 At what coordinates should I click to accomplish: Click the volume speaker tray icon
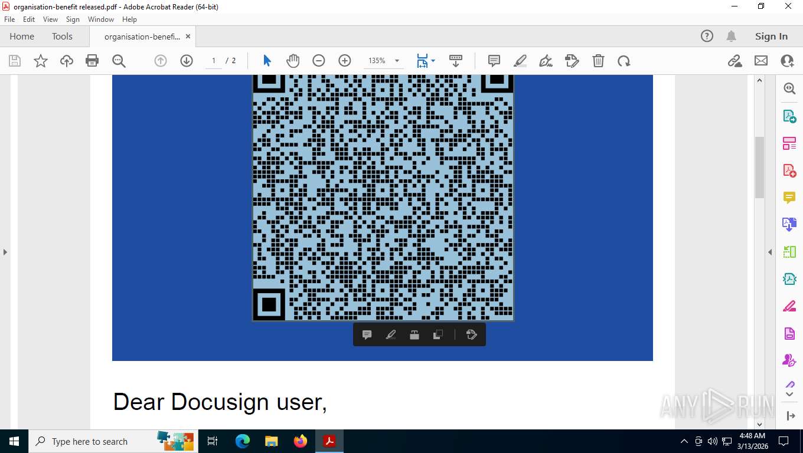[x=712, y=441]
